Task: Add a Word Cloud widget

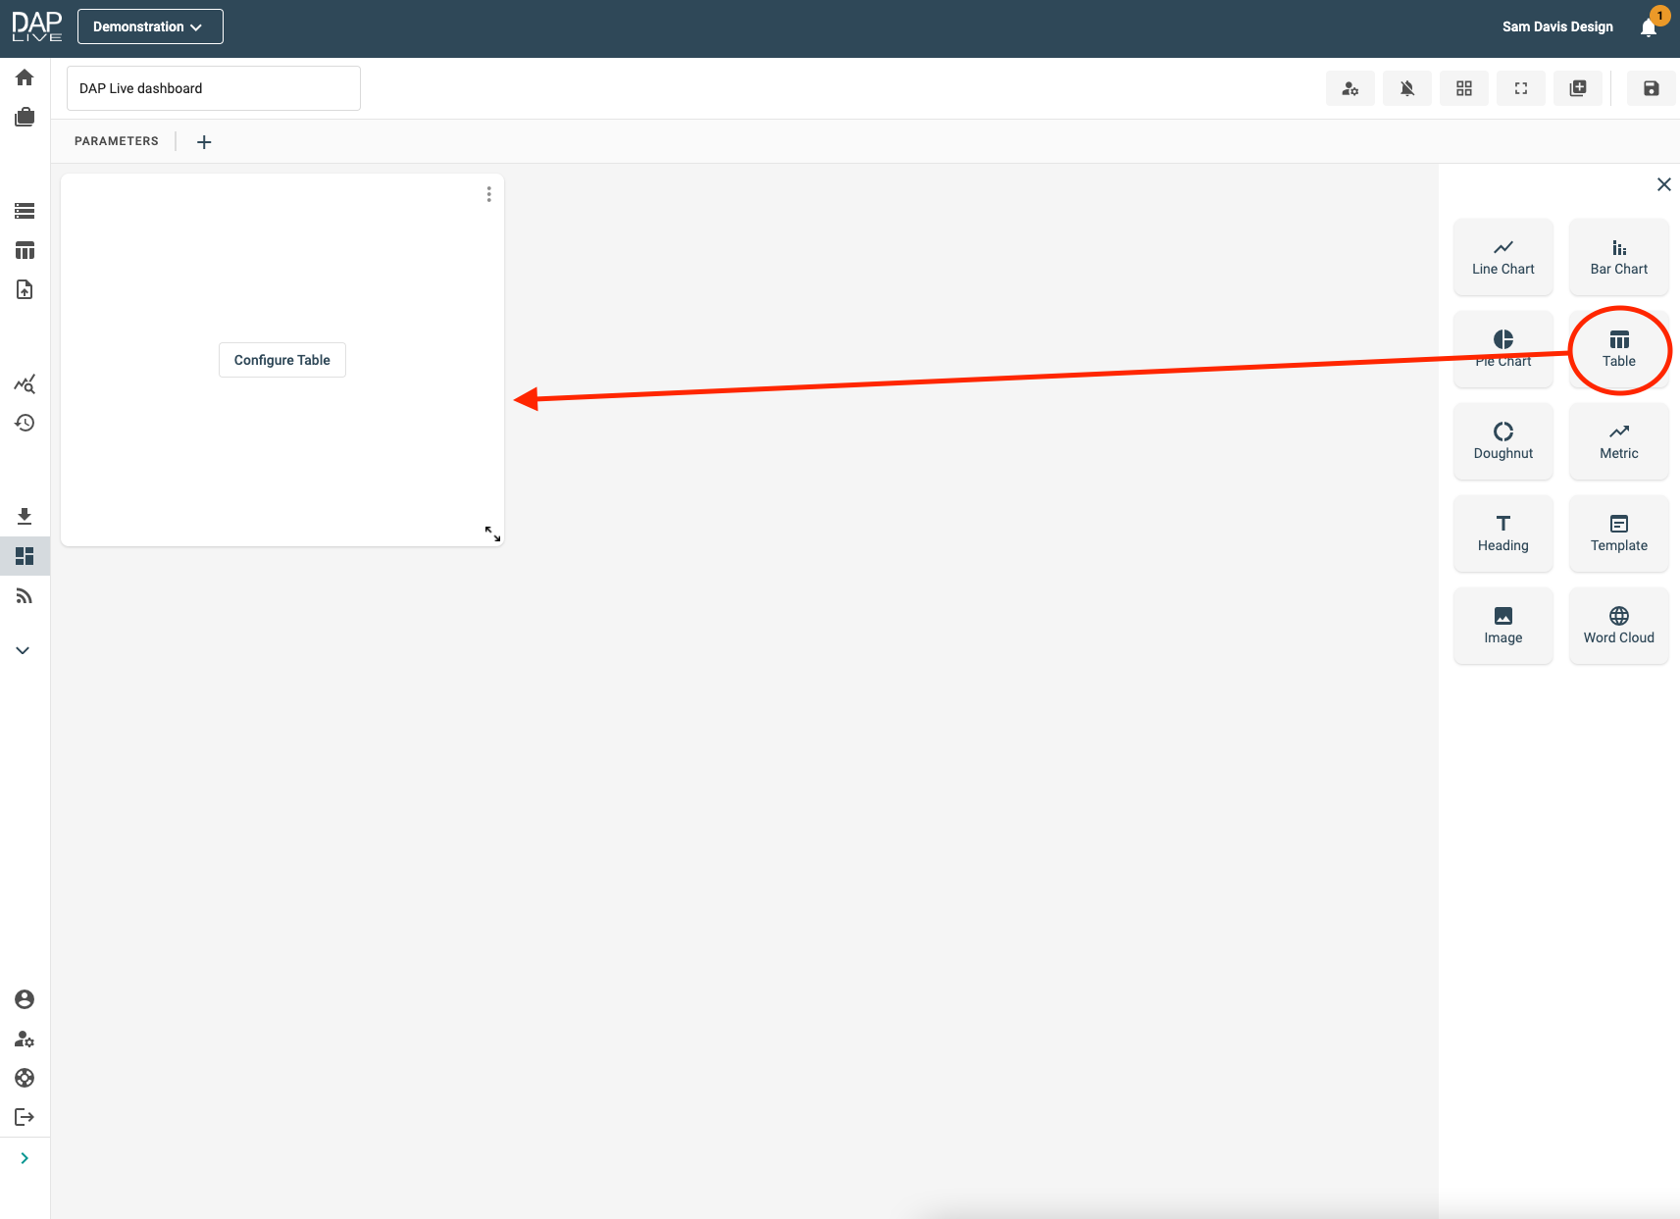Action: (1618, 626)
